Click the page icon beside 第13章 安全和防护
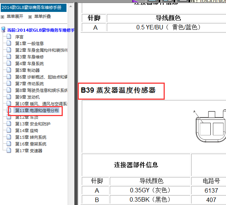Viewport: 226px width, 205px height. (9, 123)
